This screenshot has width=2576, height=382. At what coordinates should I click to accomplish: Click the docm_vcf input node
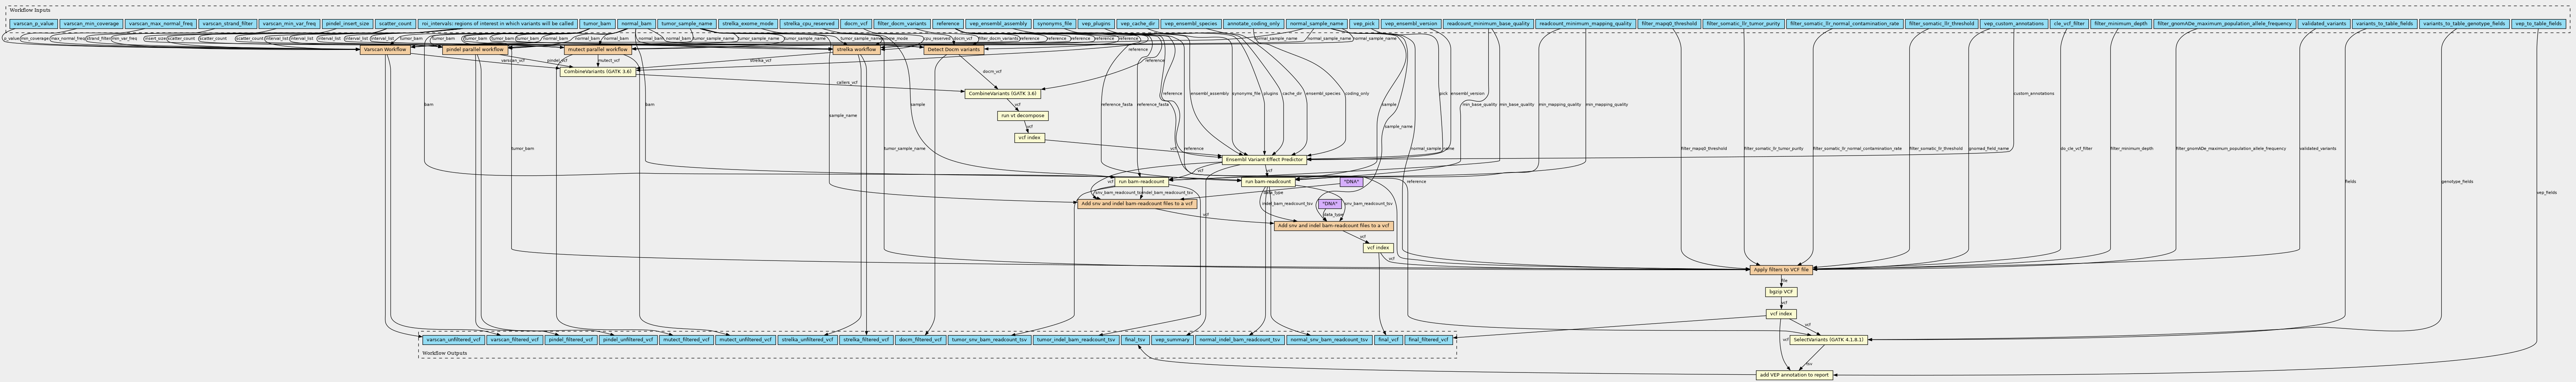click(856, 23)
